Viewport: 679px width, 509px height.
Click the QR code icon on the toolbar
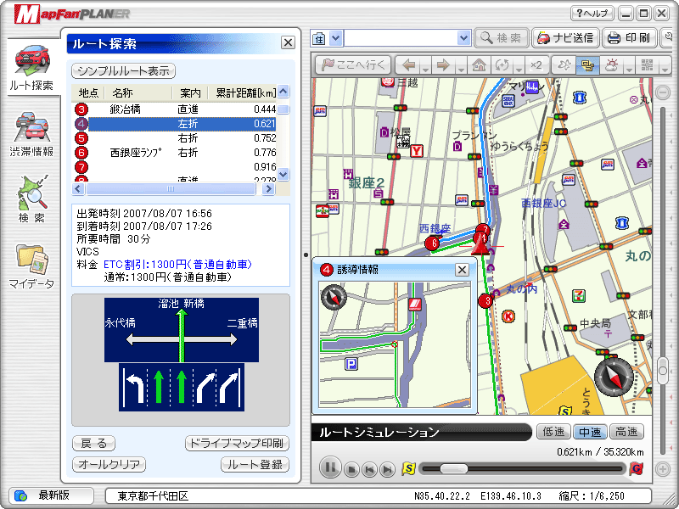[645, 64]
